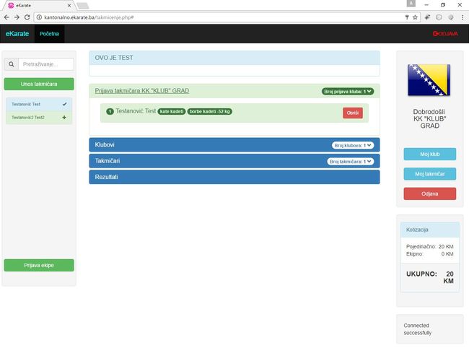Image resolution: width=469 pixels, height=361 pixels.
Task: Reload the page in the browser
Action: pos(27,17)
